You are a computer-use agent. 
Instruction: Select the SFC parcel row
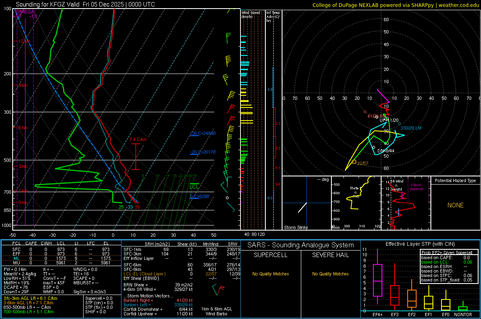[x=61, y=249]
